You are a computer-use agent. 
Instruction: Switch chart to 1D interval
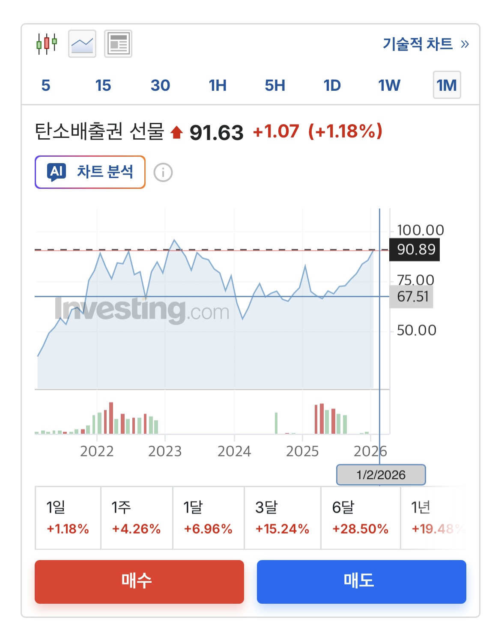332,85
